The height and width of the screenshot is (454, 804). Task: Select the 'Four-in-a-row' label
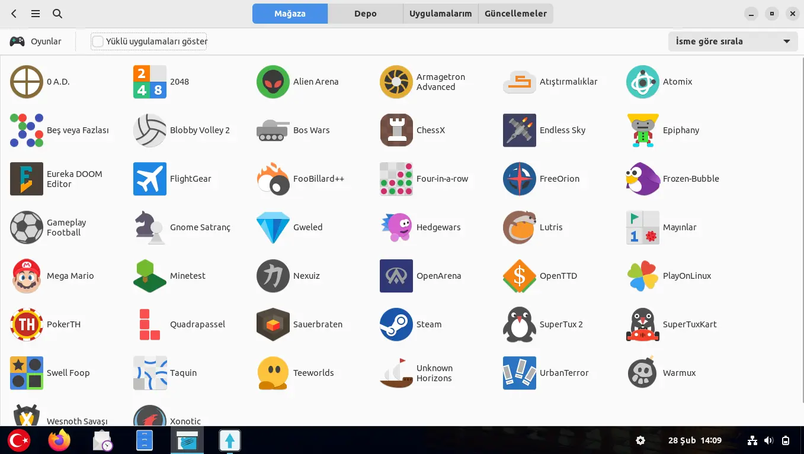443,179
